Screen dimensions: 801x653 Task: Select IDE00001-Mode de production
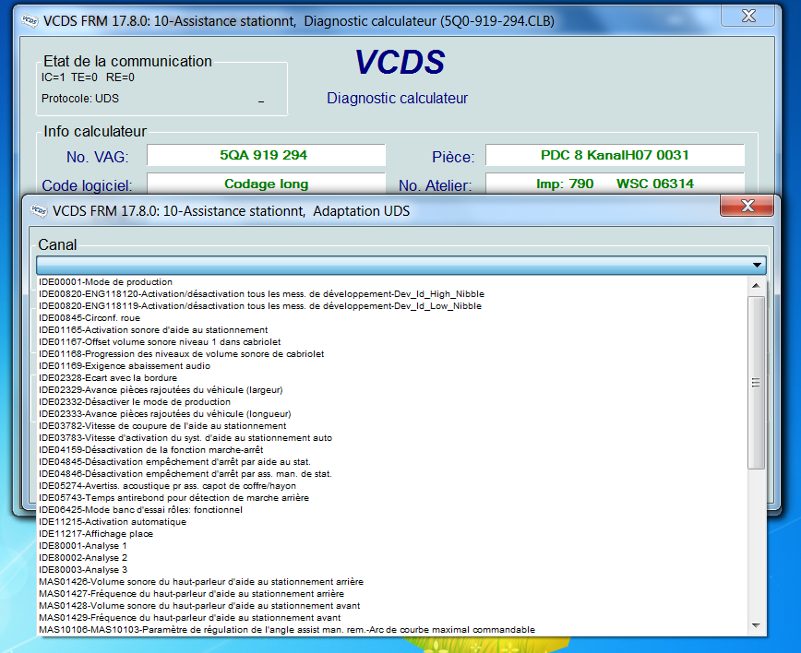(106, 282)
